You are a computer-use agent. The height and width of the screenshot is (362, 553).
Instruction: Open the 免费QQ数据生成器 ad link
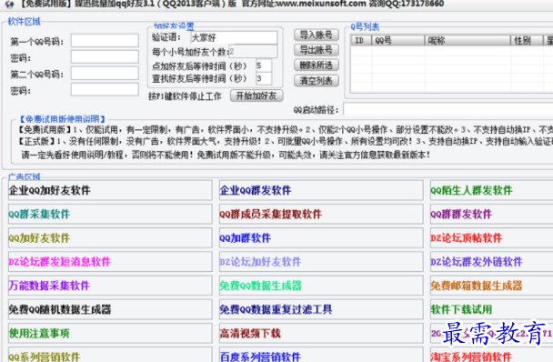[321, 286]
